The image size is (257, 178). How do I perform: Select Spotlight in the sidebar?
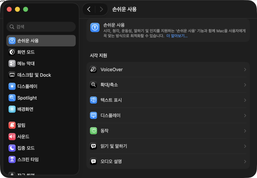41,98
